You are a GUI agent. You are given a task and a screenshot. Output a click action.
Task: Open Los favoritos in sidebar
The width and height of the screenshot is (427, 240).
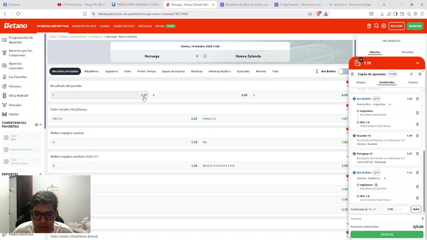[x=18, y=77]
